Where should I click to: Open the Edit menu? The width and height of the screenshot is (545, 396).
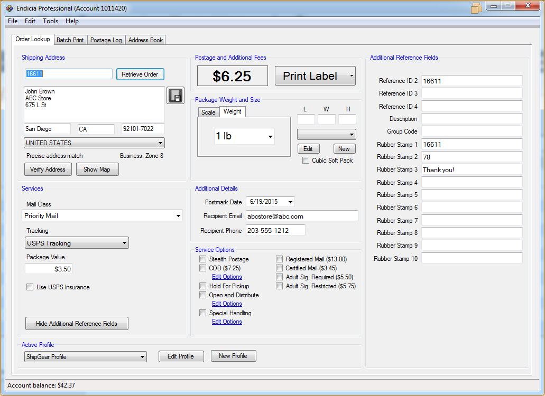click(x=30, y=21)
